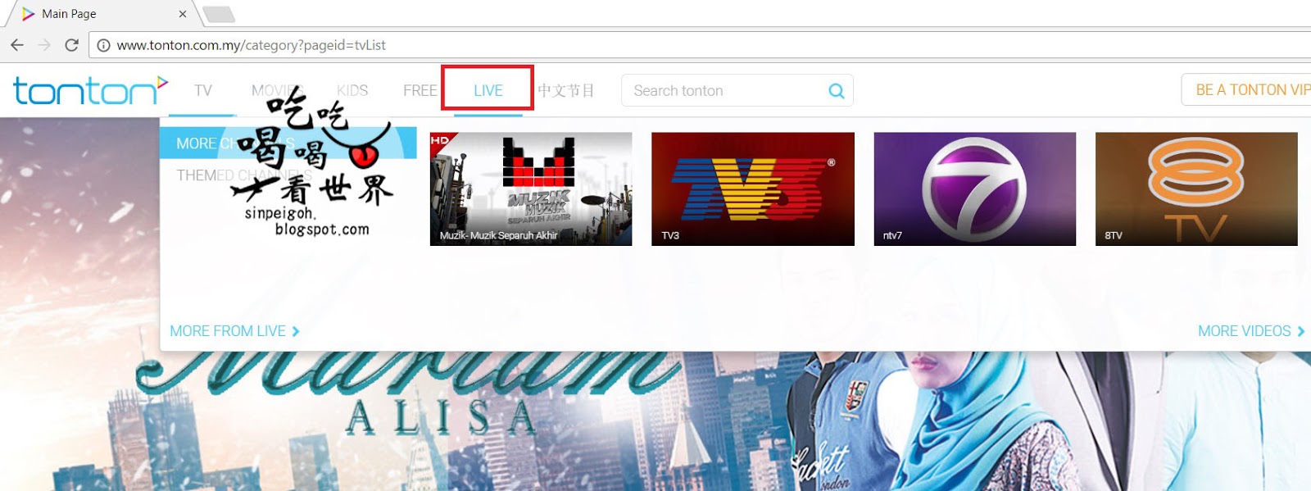Open the TV menu item
The image size is (1311, 491).
tap(203, 90)
